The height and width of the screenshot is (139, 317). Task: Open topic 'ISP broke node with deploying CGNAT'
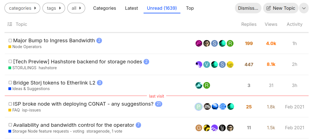click(x=83, y=104)
